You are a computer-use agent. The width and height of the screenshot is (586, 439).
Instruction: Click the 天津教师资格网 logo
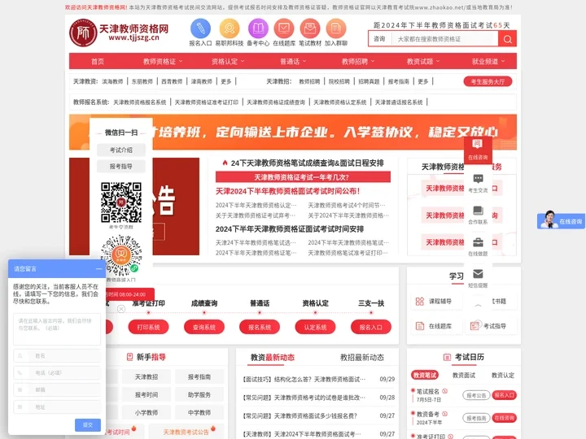[x=119, y=33]
